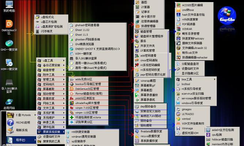The width and height of the screenshot is (244, 146).
Task: Choose xp安装助手 entry
Action: (92, 141)
